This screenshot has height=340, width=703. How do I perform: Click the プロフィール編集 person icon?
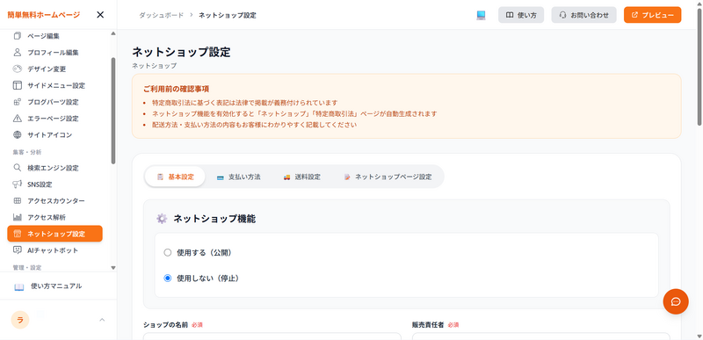click(x=18, y=53)
